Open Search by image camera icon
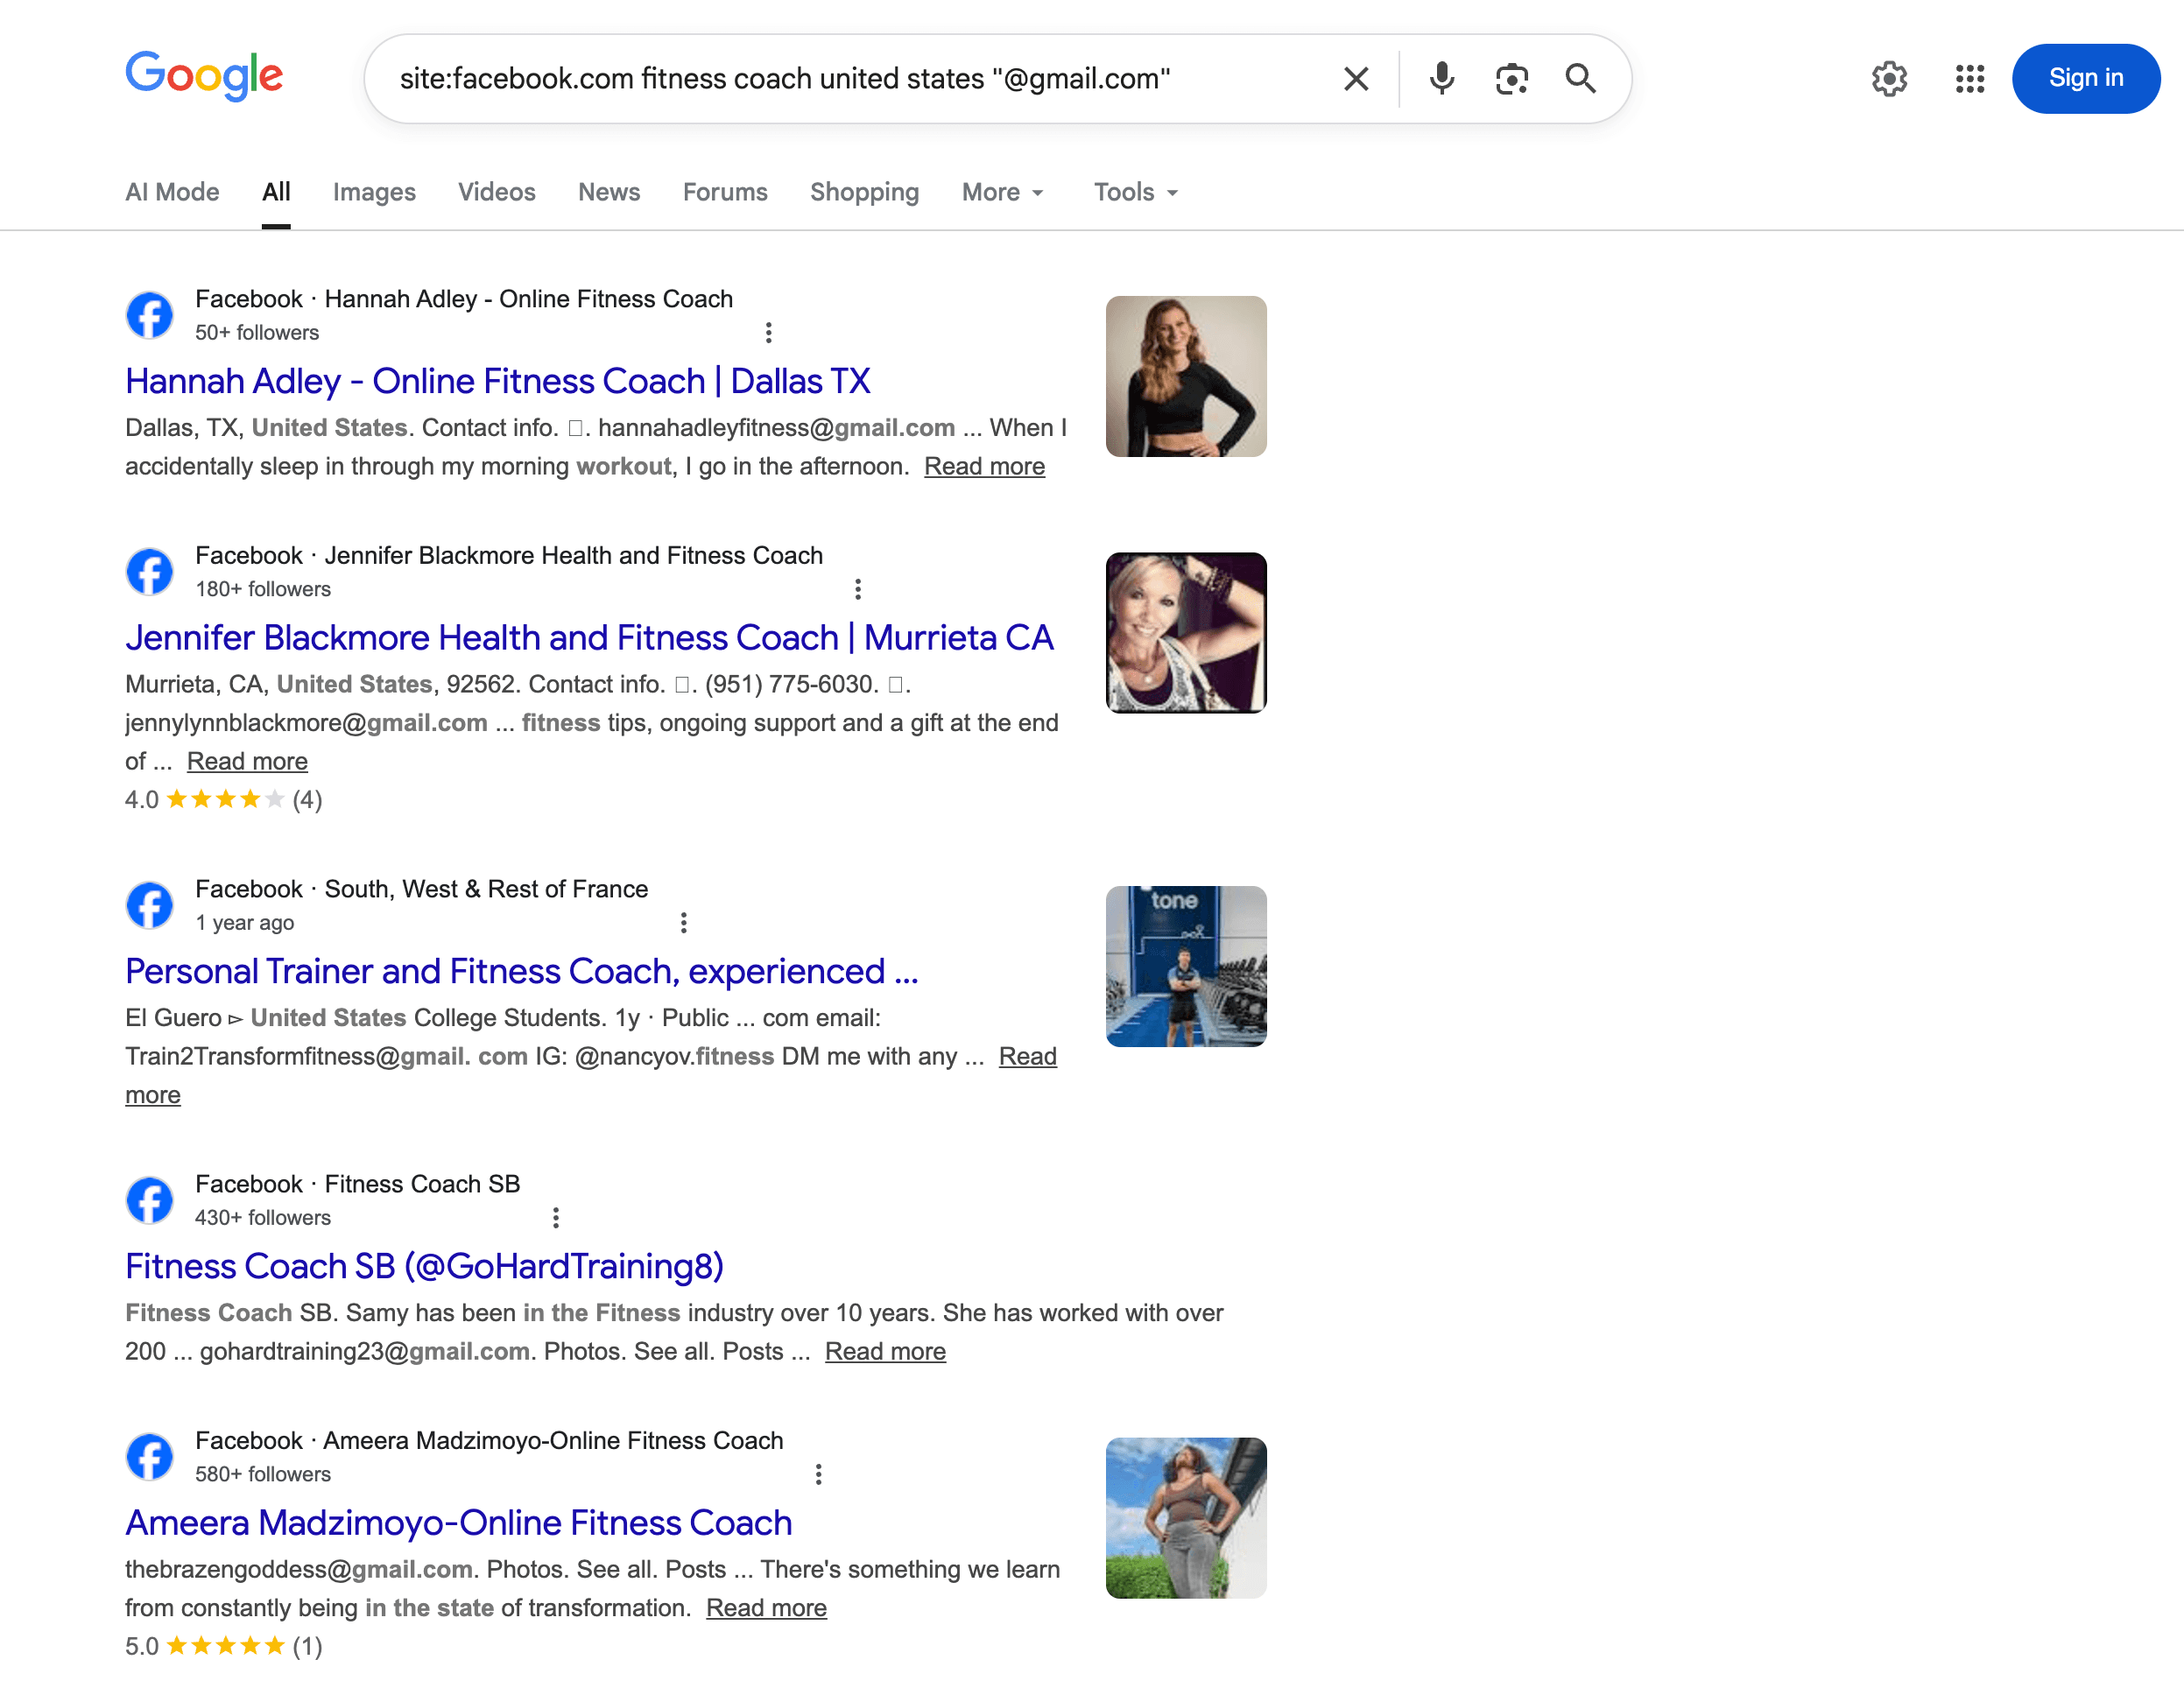This screenshot has width=2184, height=1695. [1511, 78]
